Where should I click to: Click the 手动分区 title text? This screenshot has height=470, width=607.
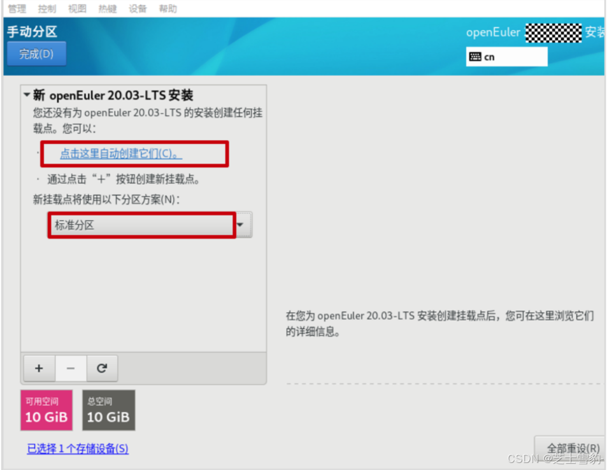click(x=32, y=31)
